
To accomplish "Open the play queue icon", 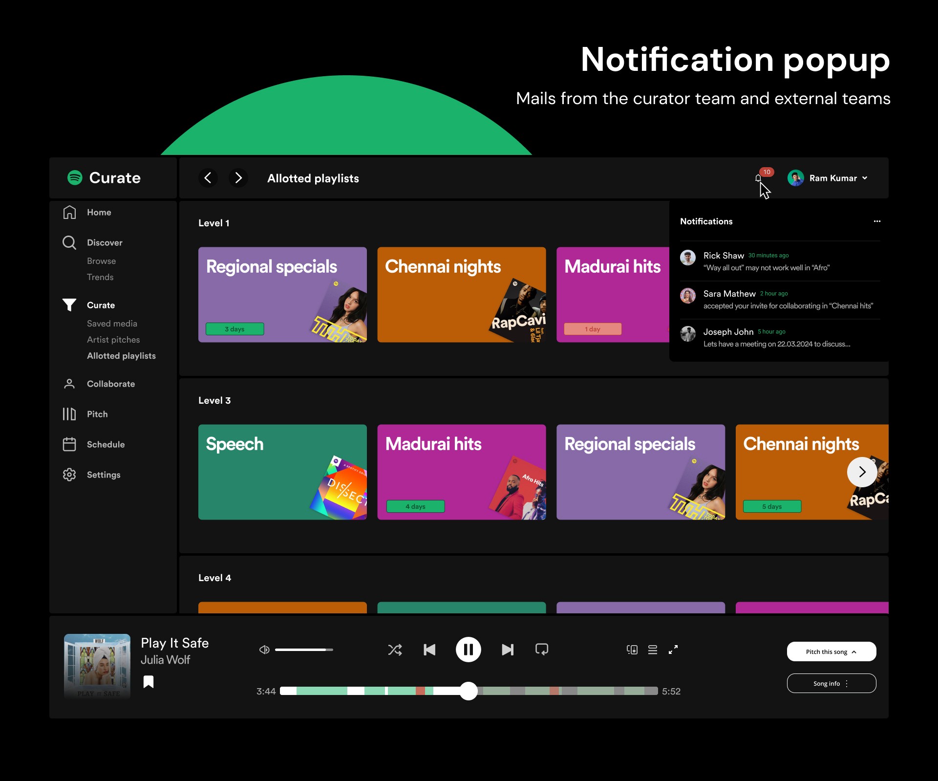I will [653, 650].
